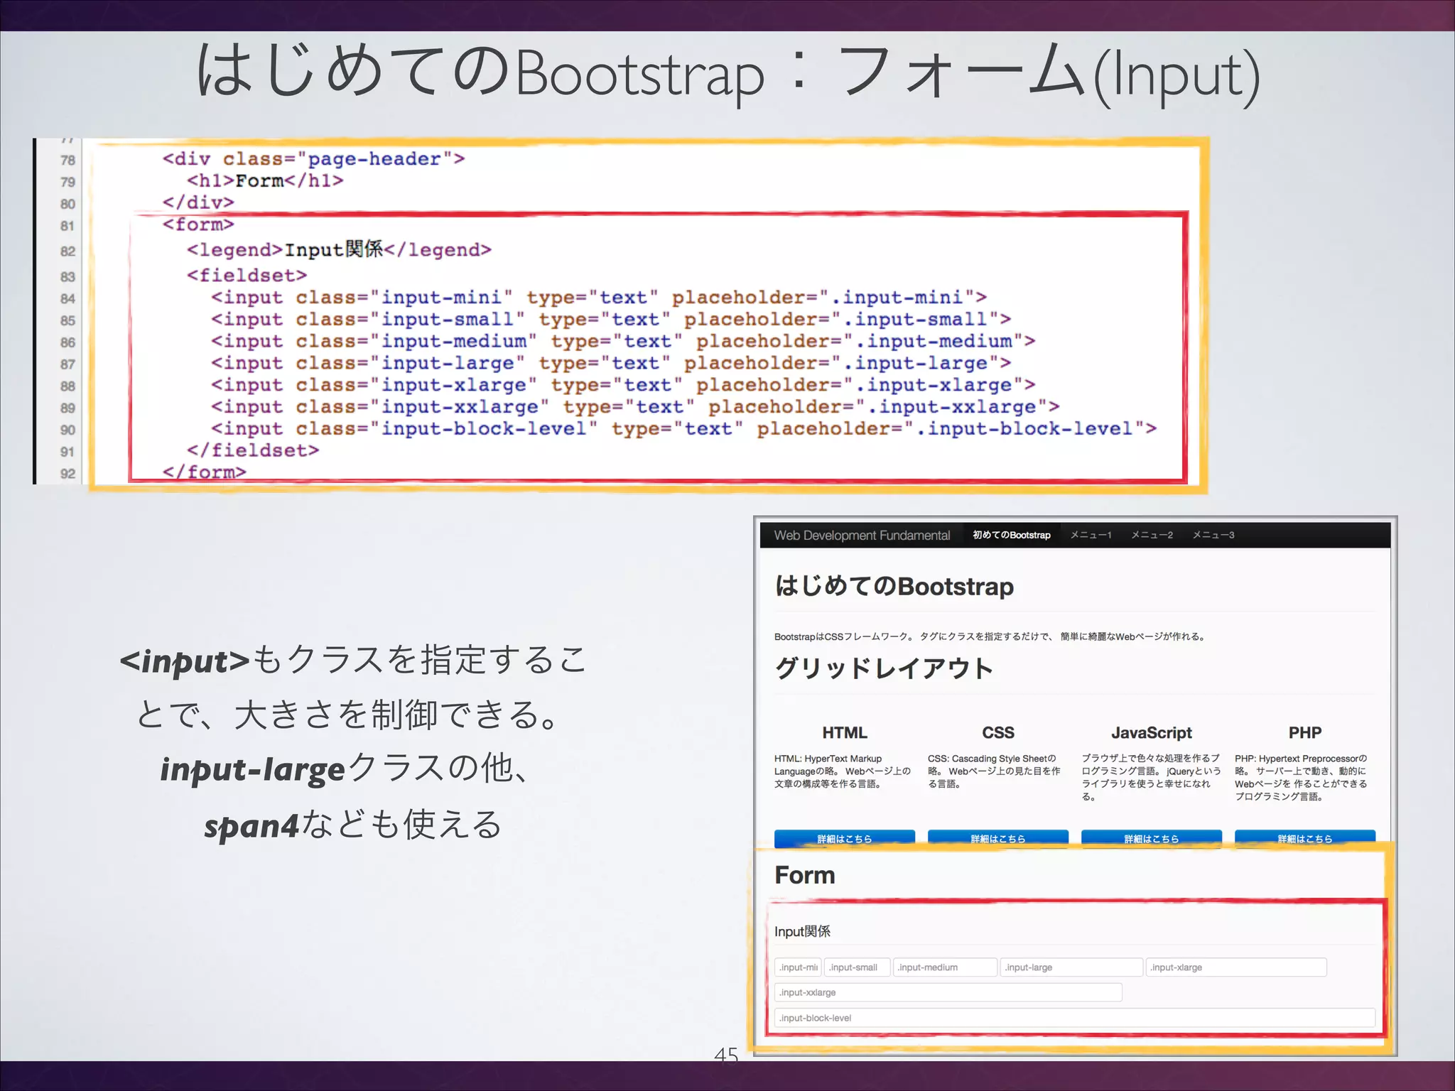This screenshot has height=1091, width=1455.
Task: Click the bold input-large text in description
Action: click(252, 770)
